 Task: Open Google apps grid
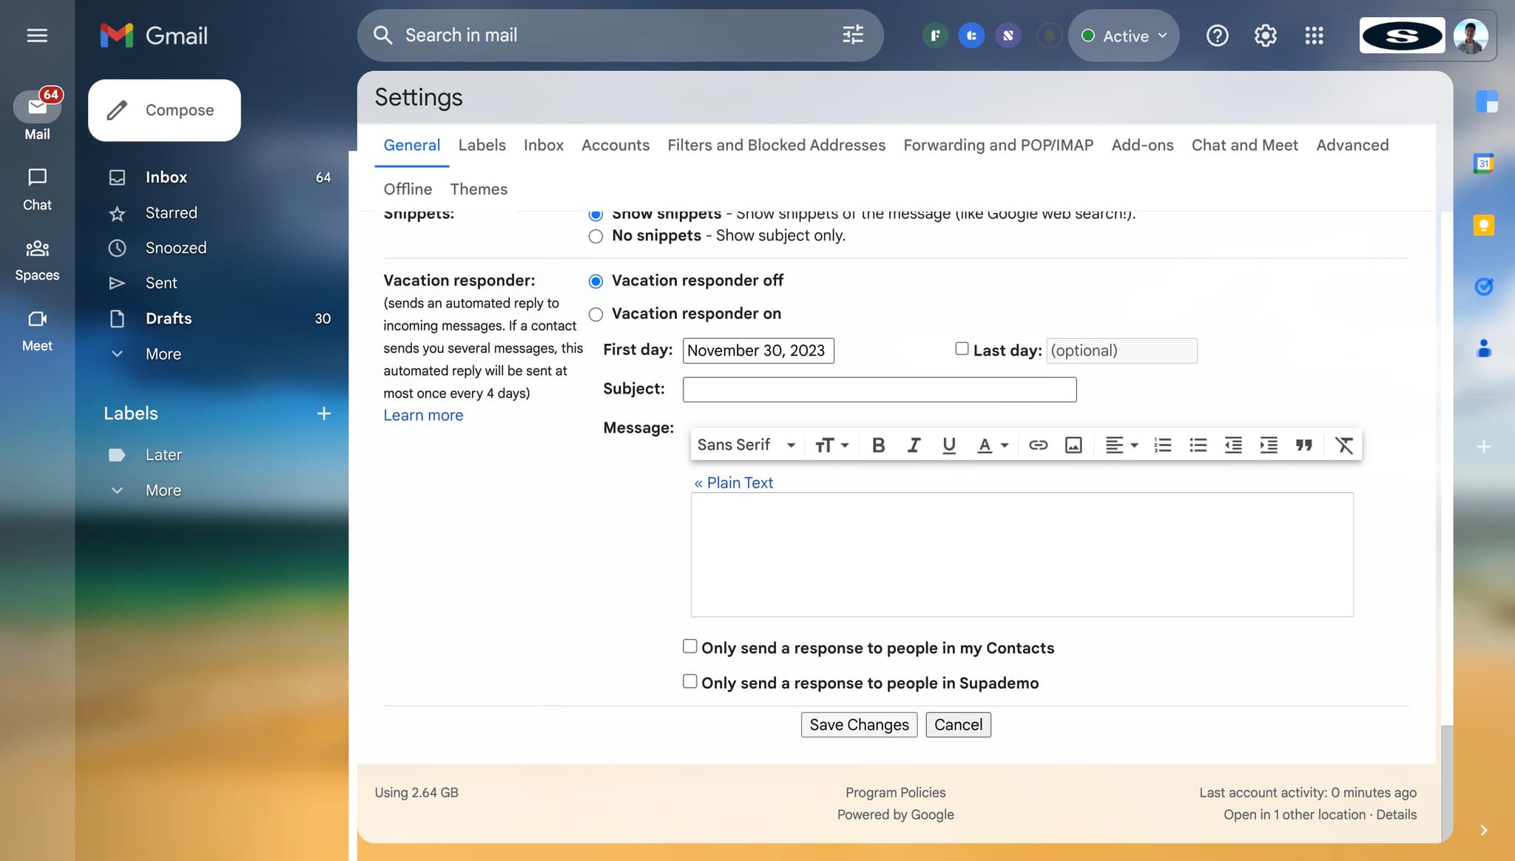1314,36
